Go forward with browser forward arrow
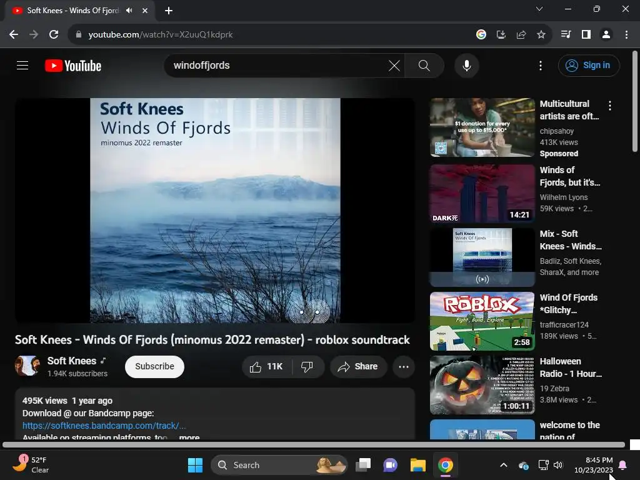 [34, 34]
